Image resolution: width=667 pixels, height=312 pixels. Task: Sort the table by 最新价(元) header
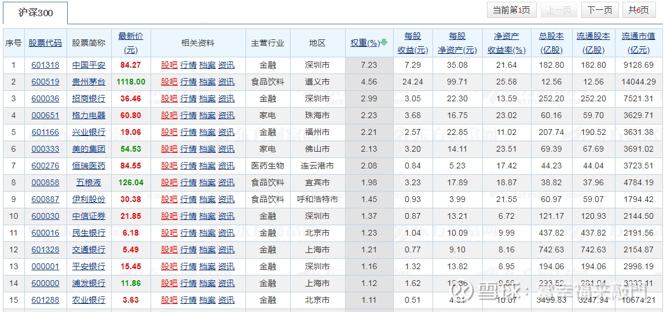(130, 43)
